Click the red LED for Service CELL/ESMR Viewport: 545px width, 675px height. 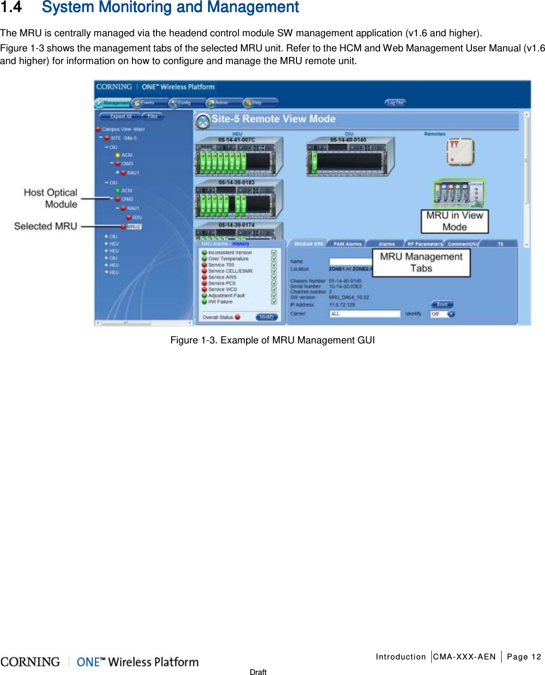[205, 271]
